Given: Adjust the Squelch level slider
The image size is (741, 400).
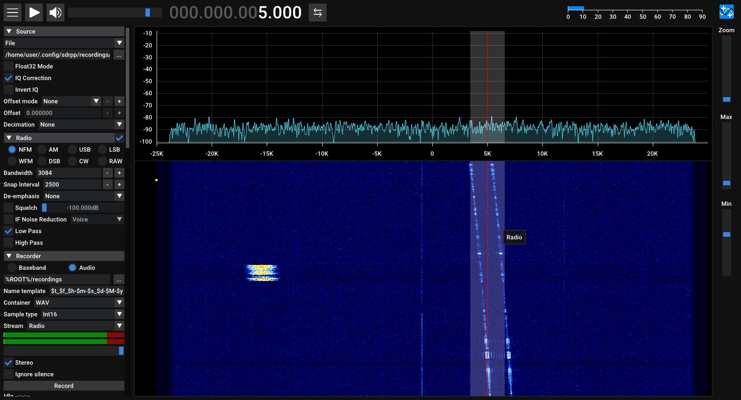Looking at the screenshot, I should (83, 208).
